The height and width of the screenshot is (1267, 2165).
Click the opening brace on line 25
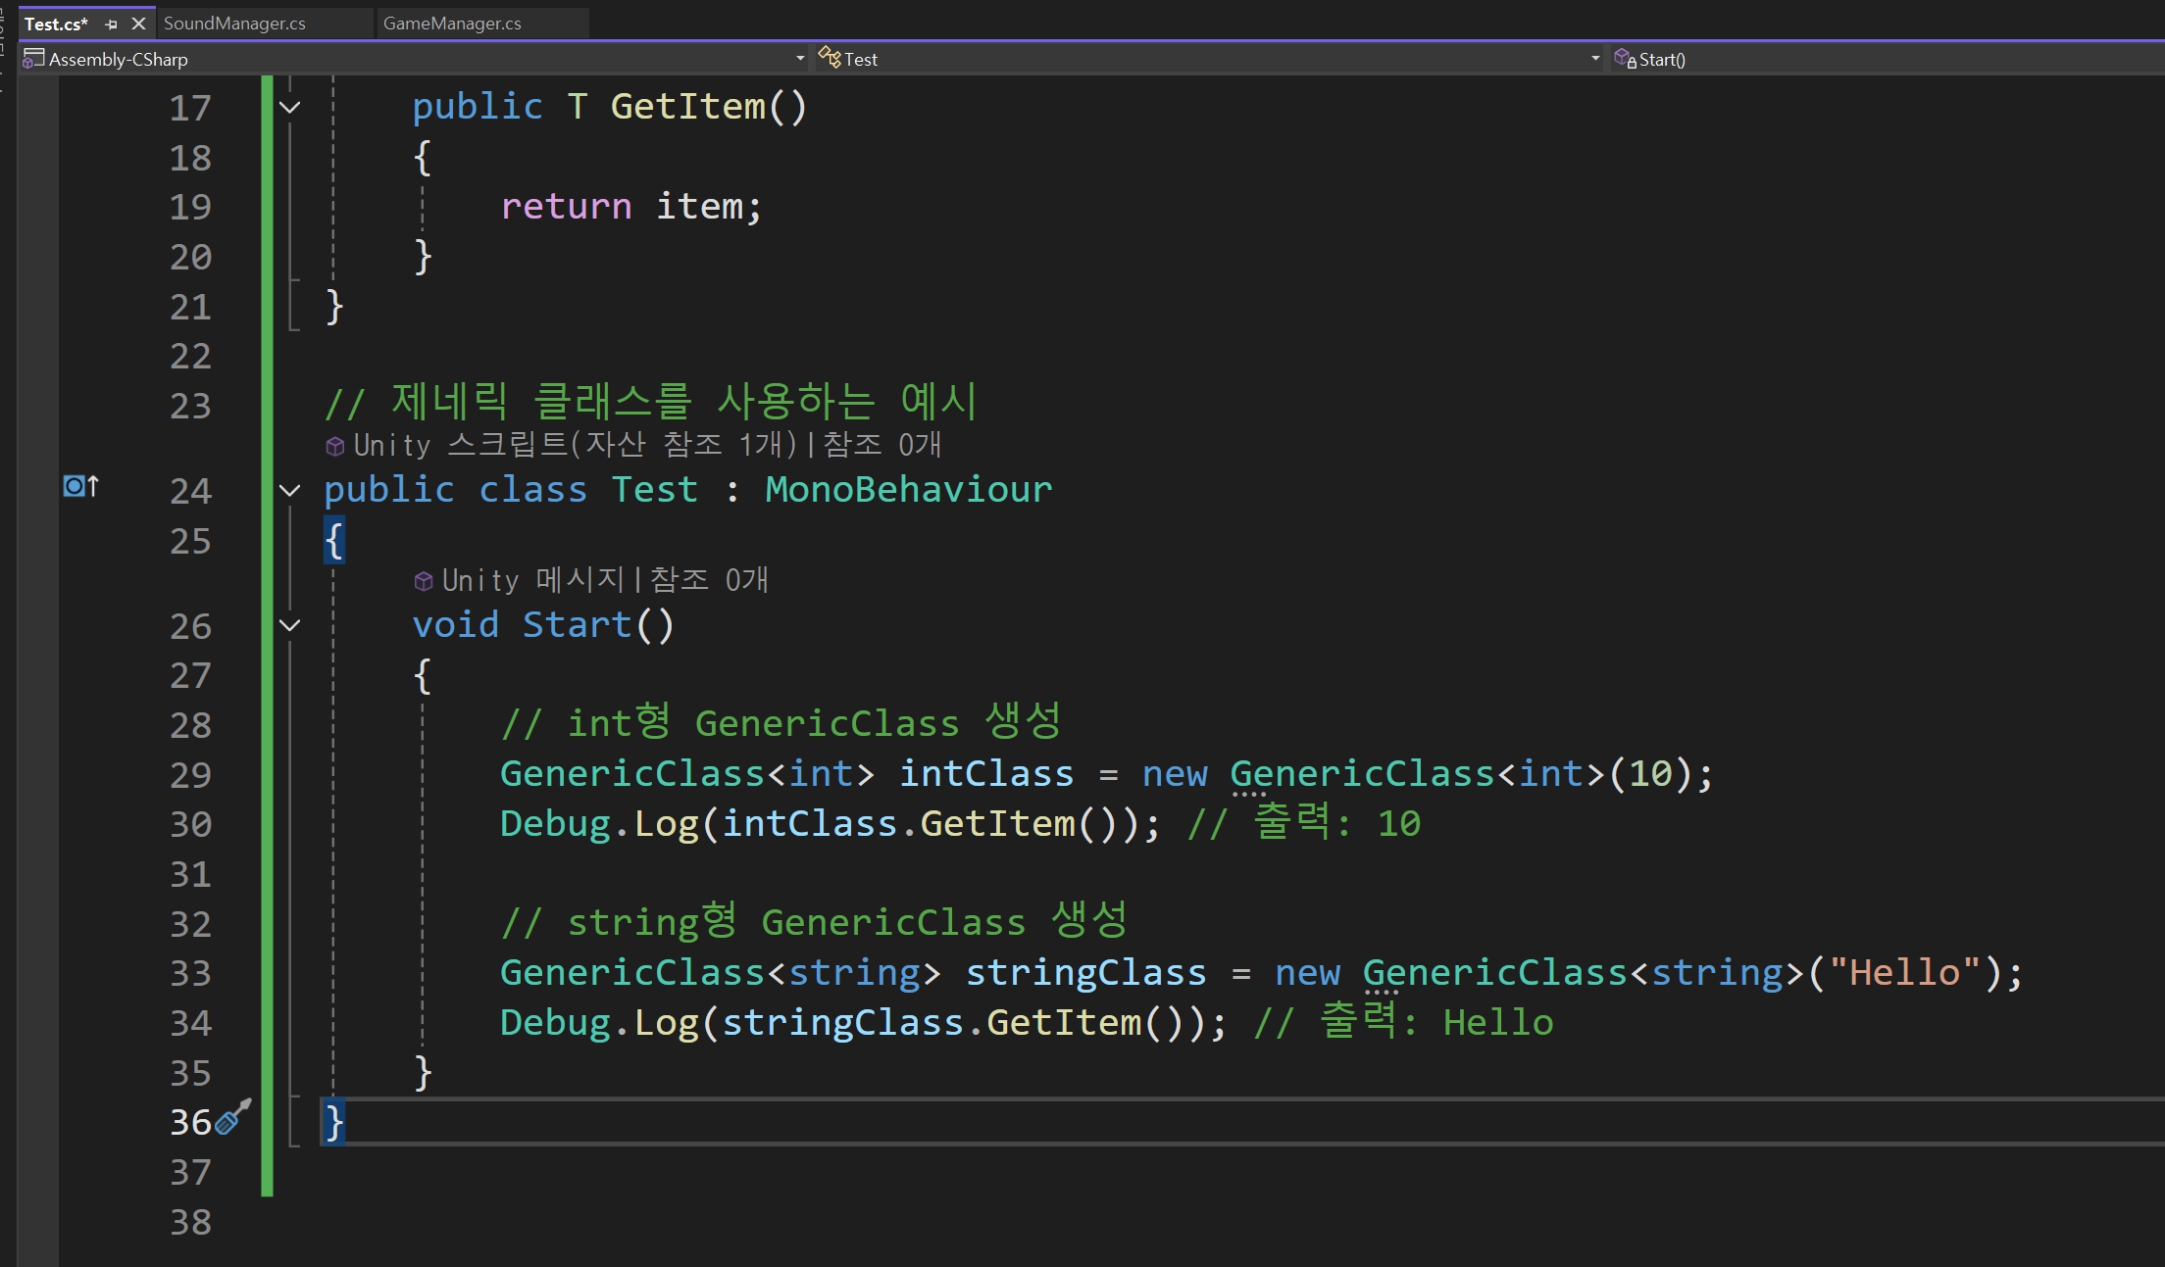(334, 541)
